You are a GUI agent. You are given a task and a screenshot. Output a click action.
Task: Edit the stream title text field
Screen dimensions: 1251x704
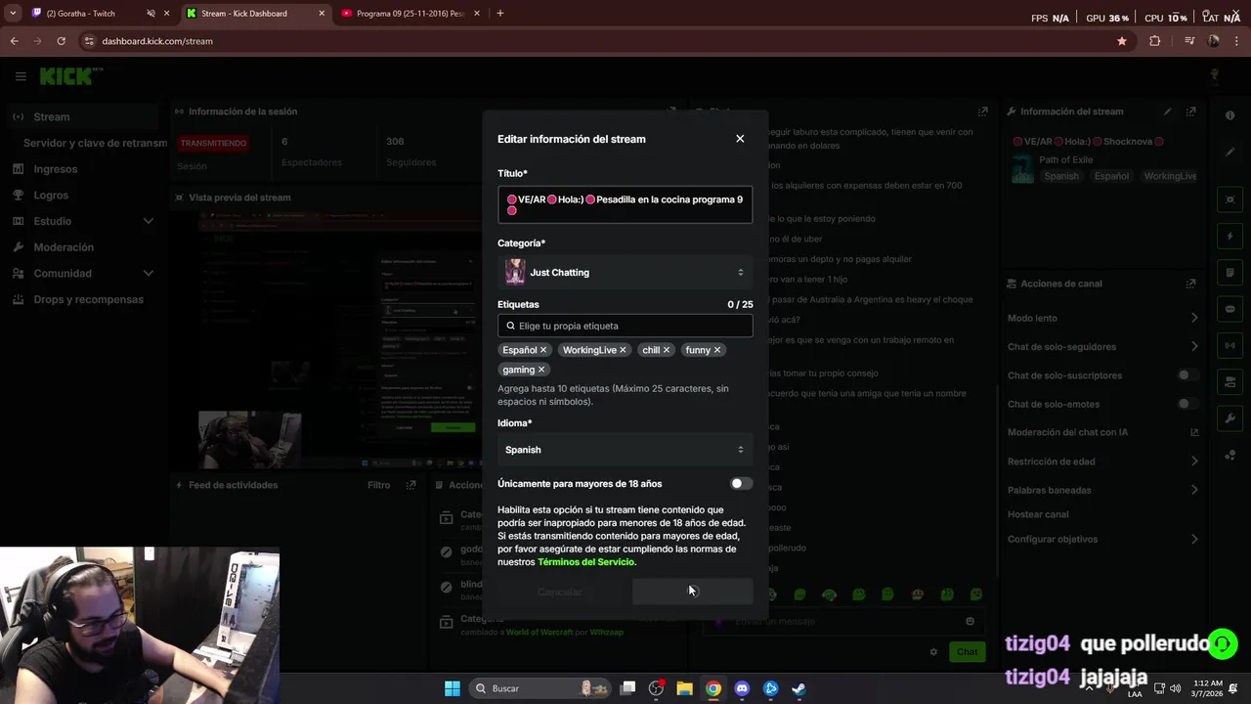point(625,205)
